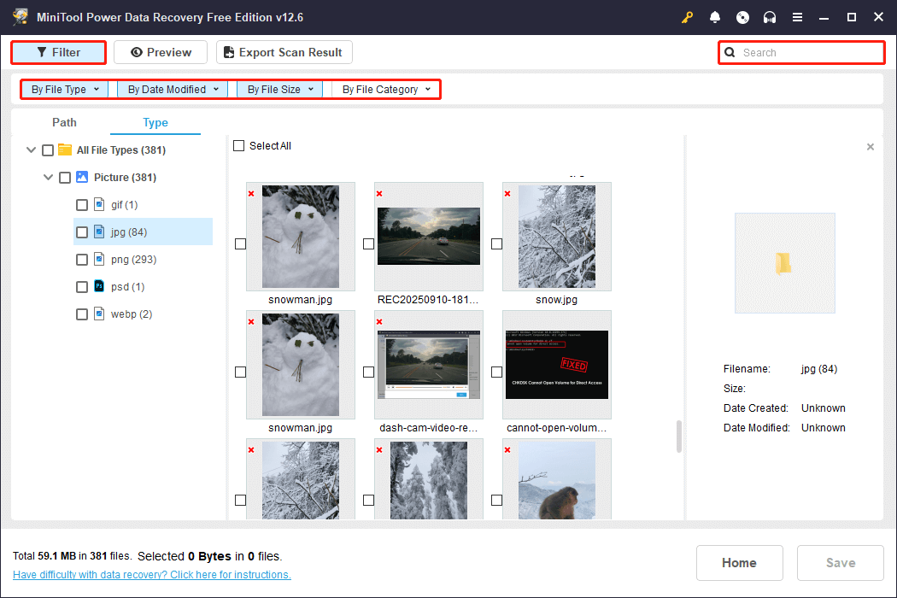Click the Home button
This screenshot has height=598, width=897.
[x=739, y=562]
